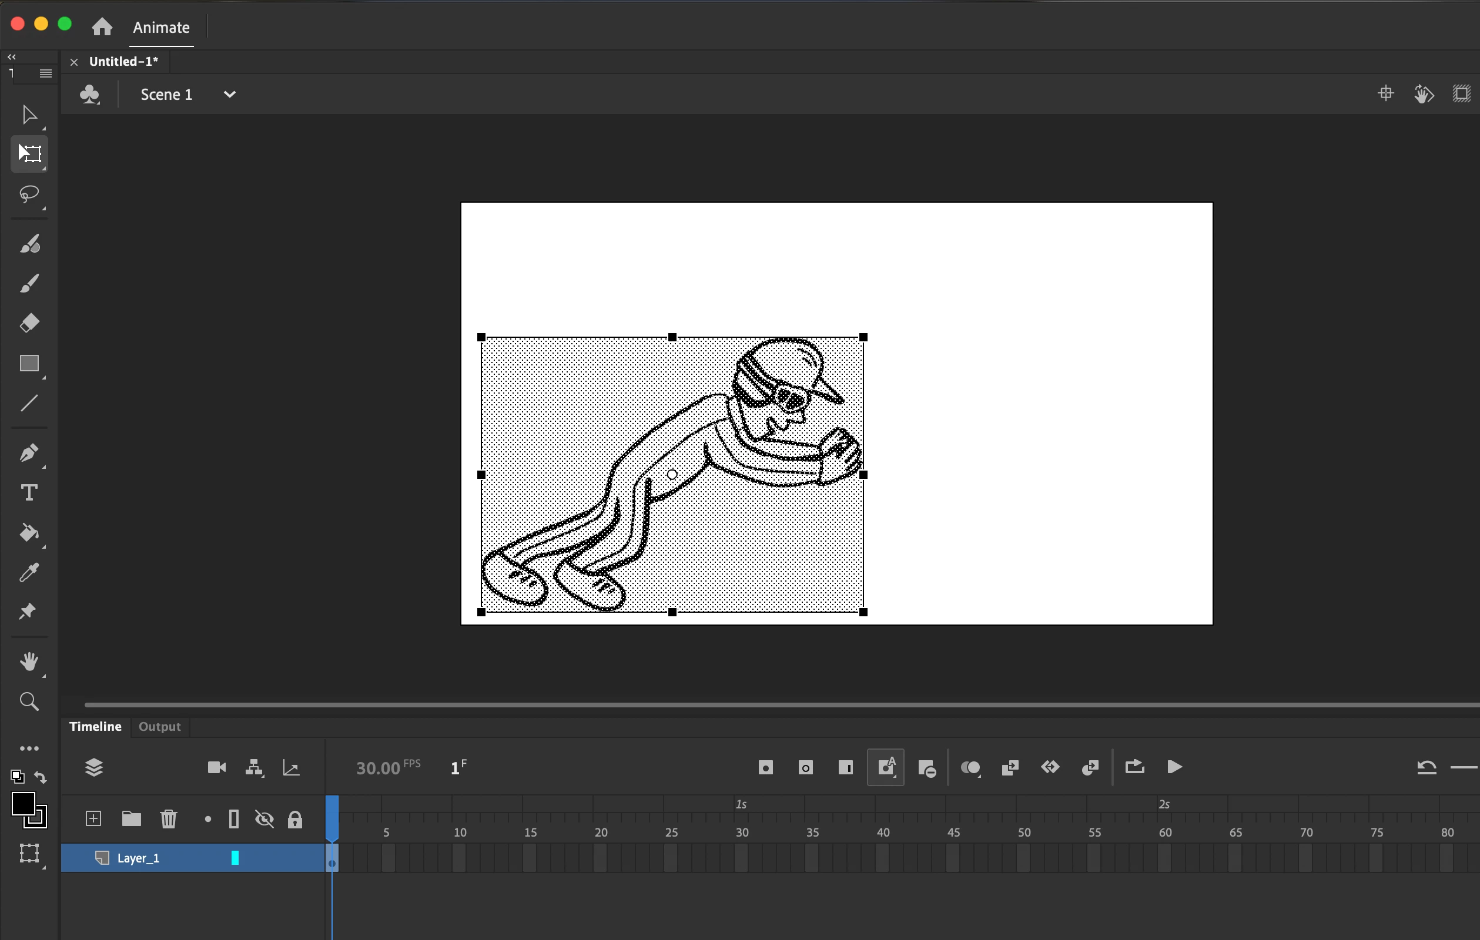Select the Eyedropper tool

click(29, 573)
